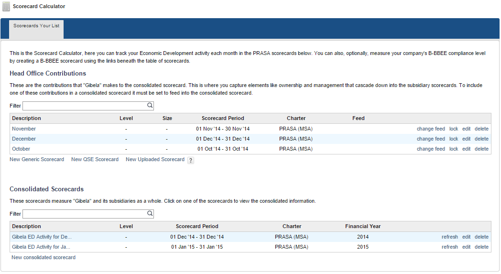Create a New QSE Scorecard
Viewport: 501px width, 274px height.
point(95,159)
